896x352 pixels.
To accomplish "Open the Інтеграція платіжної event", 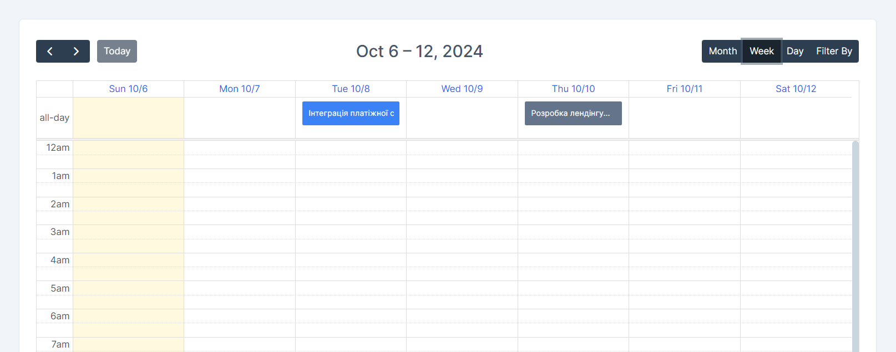I will (x=351, y=113).
